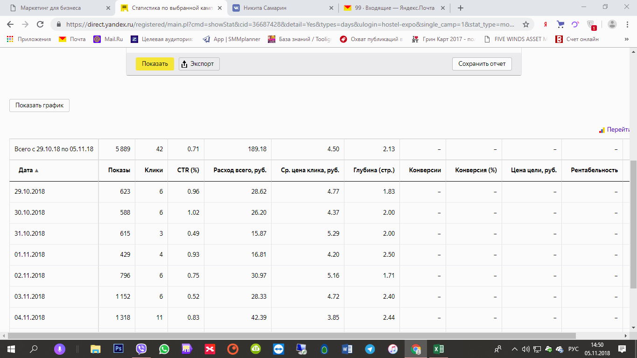Launch Photoshop from the taskbar

(118, 349)
